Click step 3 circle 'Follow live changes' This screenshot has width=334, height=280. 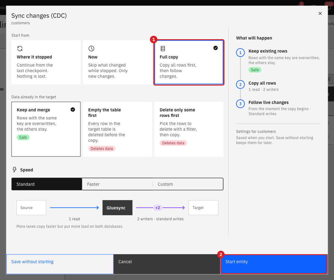tap(241, 104)
